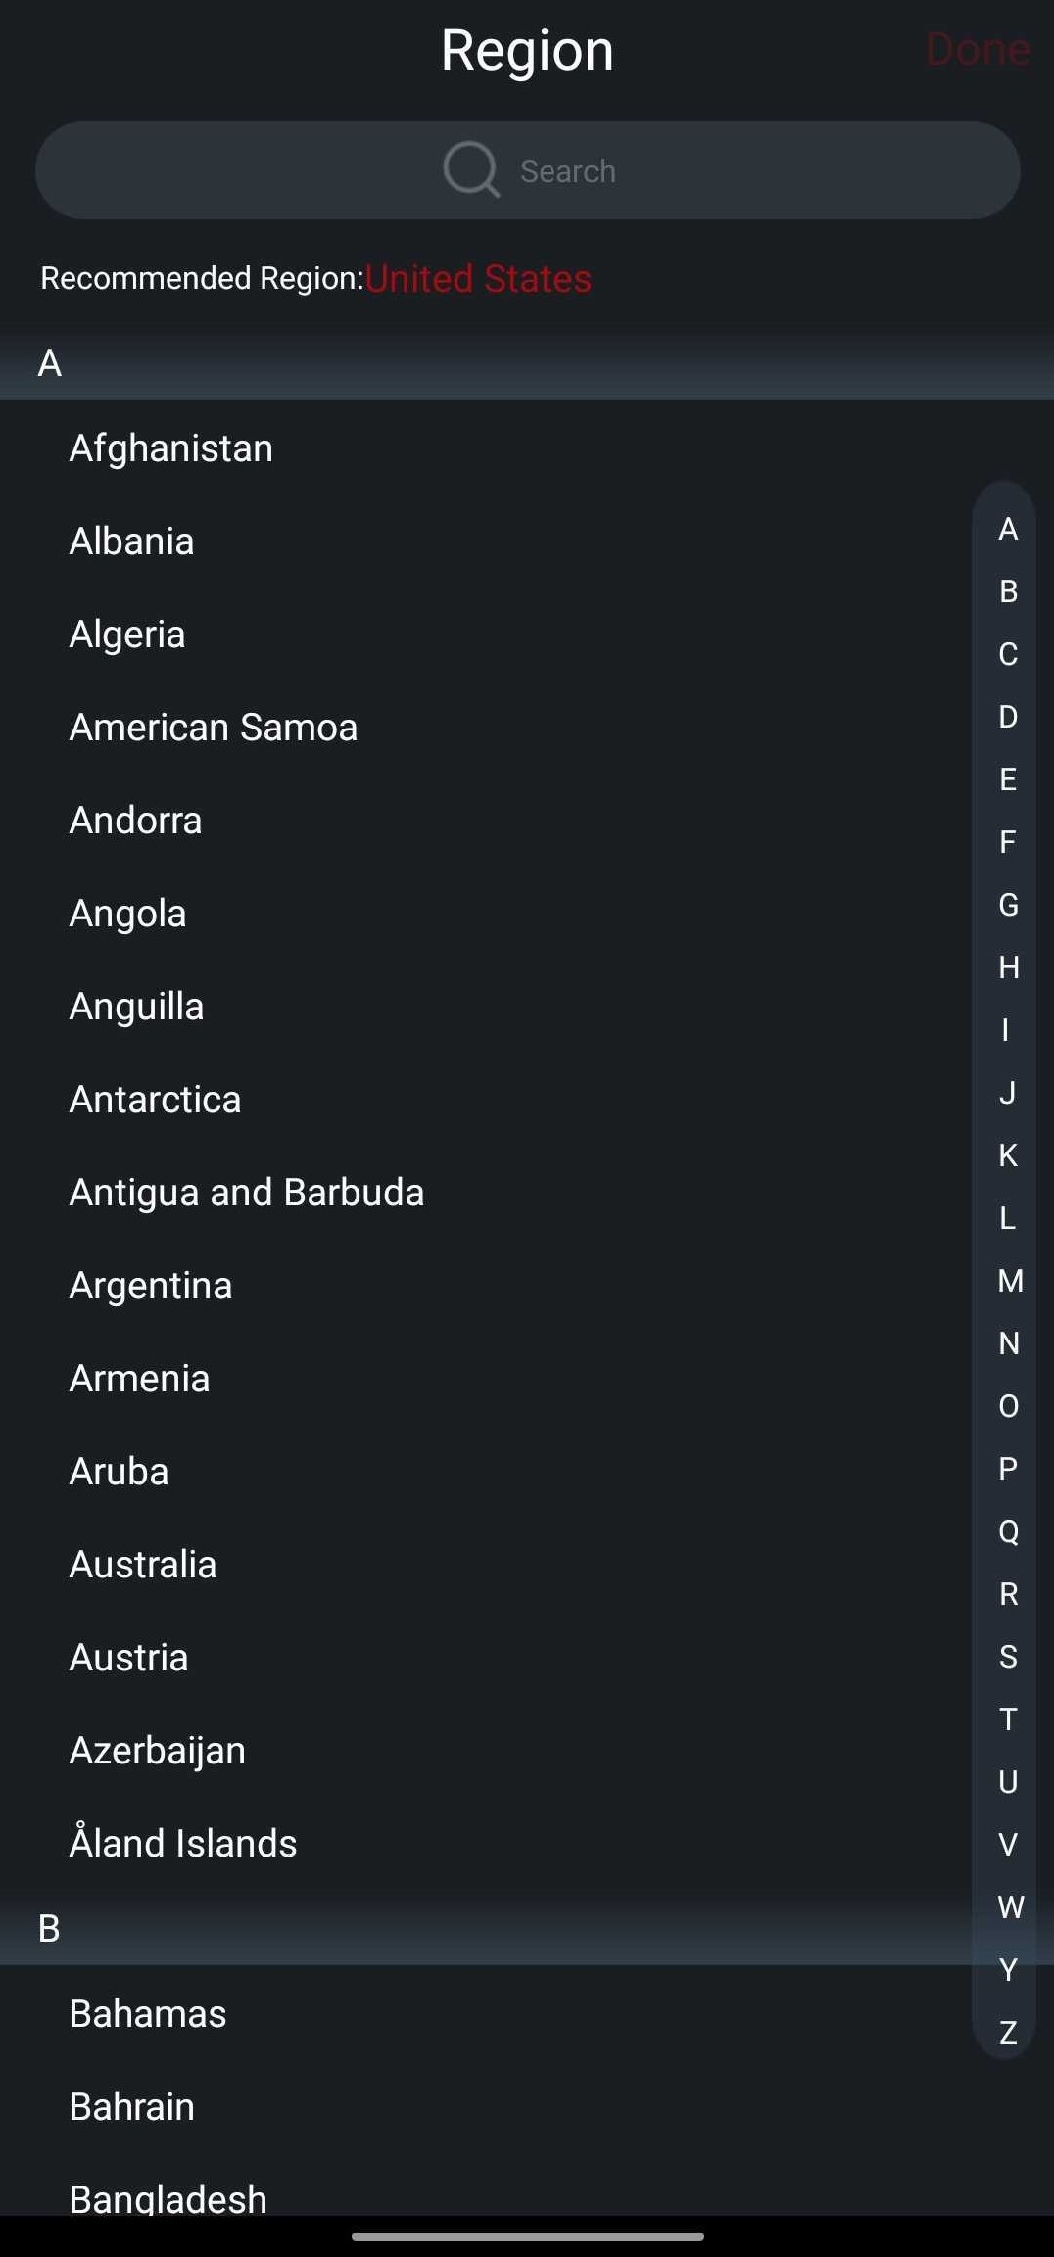Jump to letter Z in index

pyautogui.click(x=1007, y=2033)
